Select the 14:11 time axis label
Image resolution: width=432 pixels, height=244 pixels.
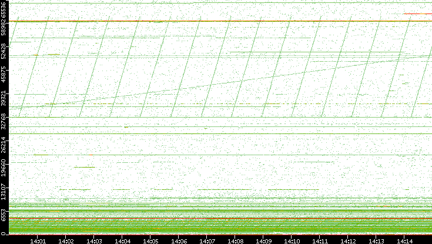point(320,241)
